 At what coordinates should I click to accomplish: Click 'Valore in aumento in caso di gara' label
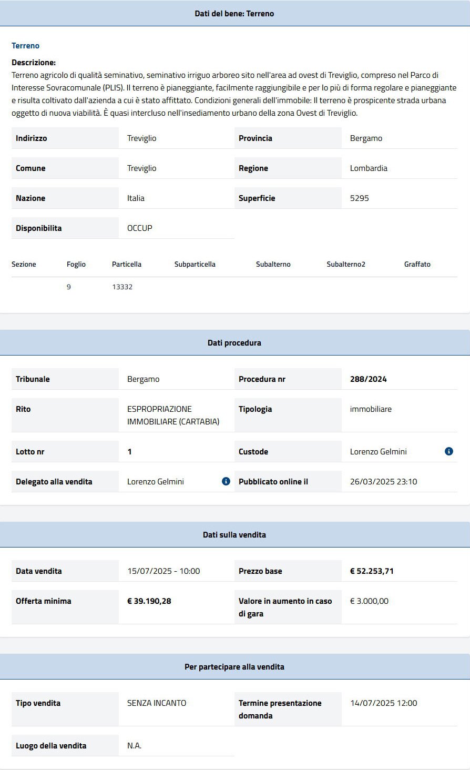pyautogui.click(x=285, y=607)
